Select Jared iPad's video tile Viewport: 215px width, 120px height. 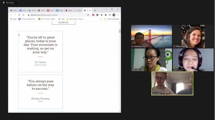click(172, 83)
